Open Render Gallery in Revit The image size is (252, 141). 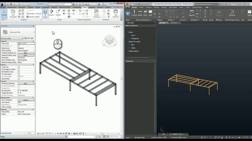[x=33, y=16]
